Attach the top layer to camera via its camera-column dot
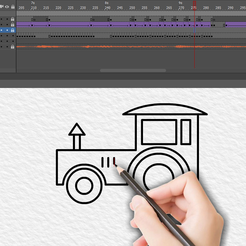246x246 pixels. [x=2, y=19]
